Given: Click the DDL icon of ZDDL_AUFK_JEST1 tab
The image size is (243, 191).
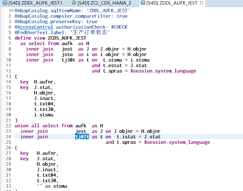Looking at the screenshot, I should coord(5,3).
